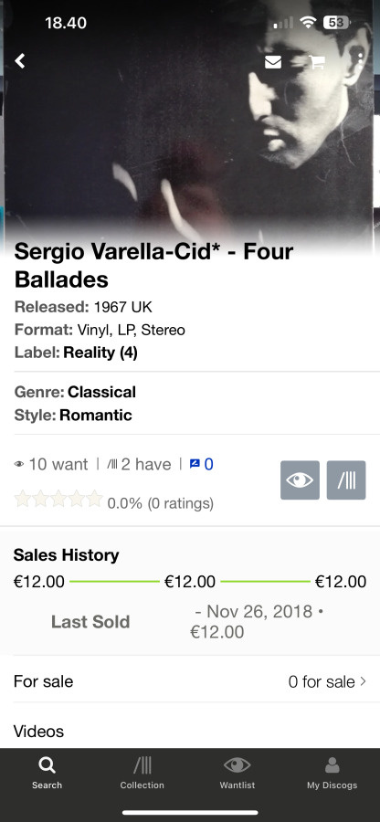Rate the release using the star rating

pyautogui.click(x=58, y=499)
